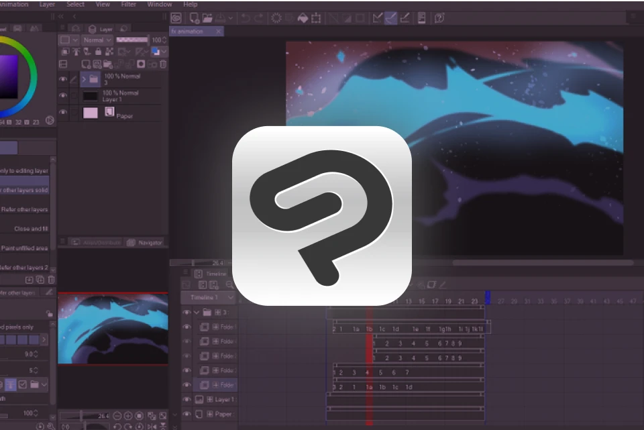Expand arrow beside blue swatch row

[x=44, y=339]
